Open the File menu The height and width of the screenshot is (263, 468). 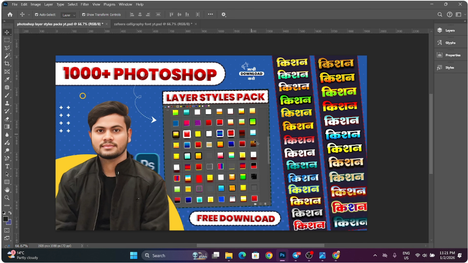coord(15,4)
